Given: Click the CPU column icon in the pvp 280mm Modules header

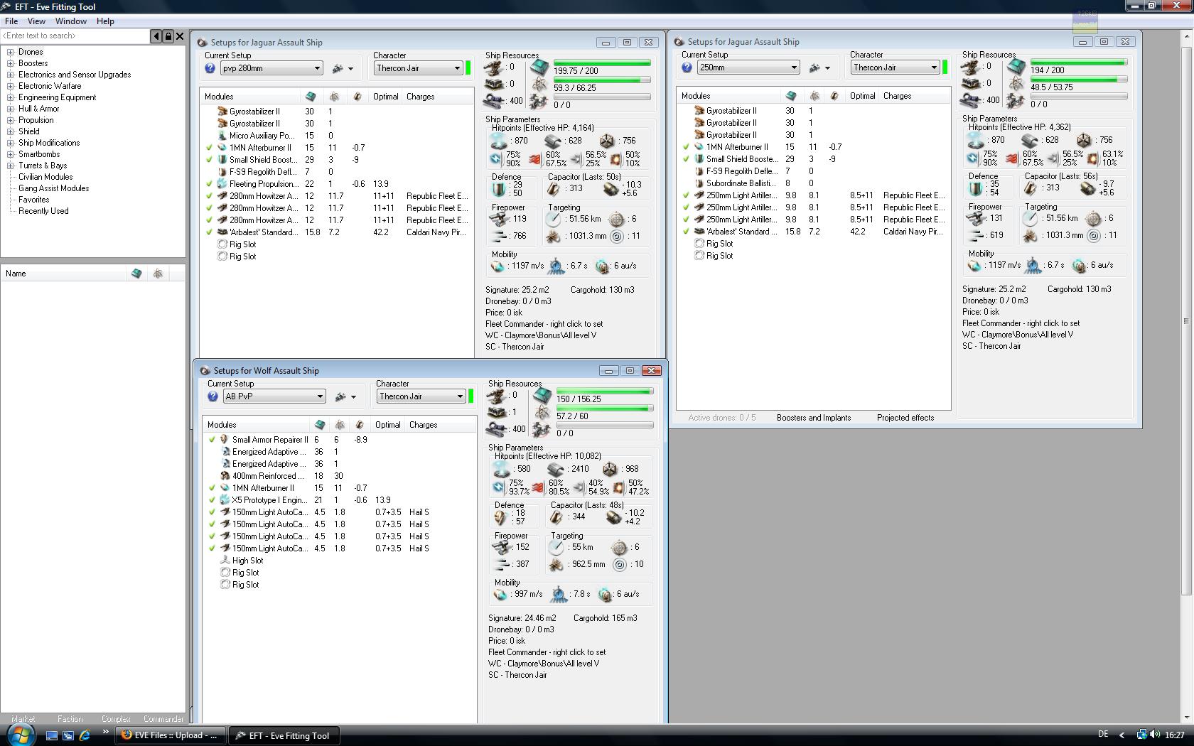Looking at the screenshot, I should 311,97.
